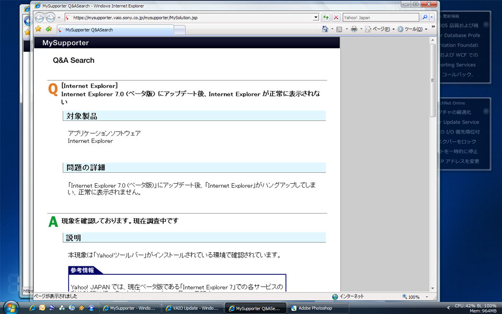
Task: Expand the Home button dropdown arrow
Action: 333,29
